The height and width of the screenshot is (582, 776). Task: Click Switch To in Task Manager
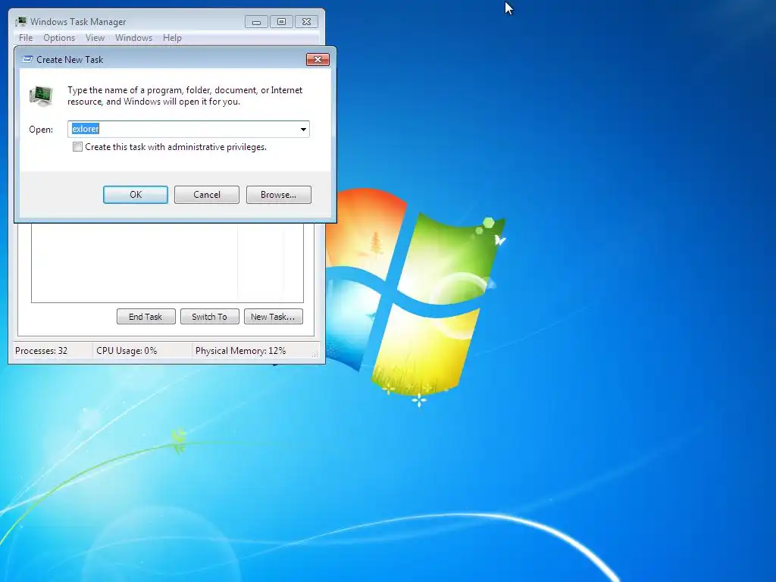[209, 317]
